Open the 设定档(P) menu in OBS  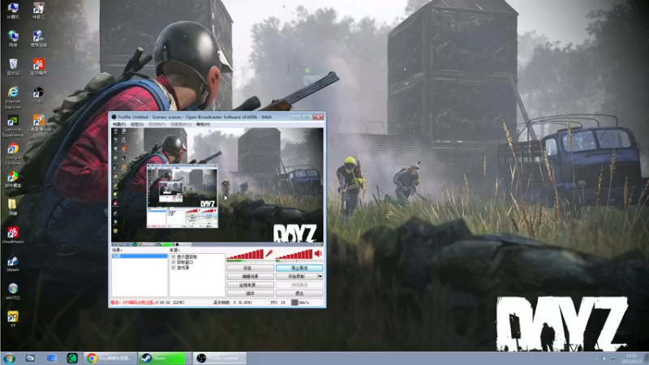[x=157, y=124]
